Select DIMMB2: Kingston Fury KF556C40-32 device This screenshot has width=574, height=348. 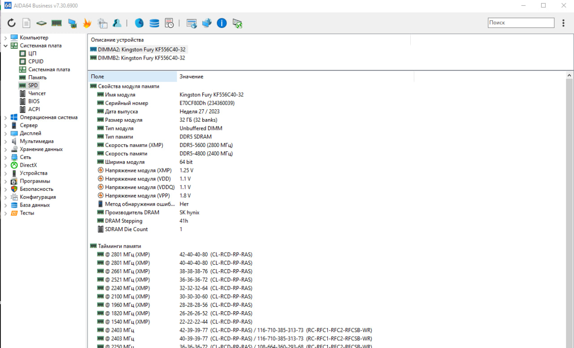[x=138, y=58]
